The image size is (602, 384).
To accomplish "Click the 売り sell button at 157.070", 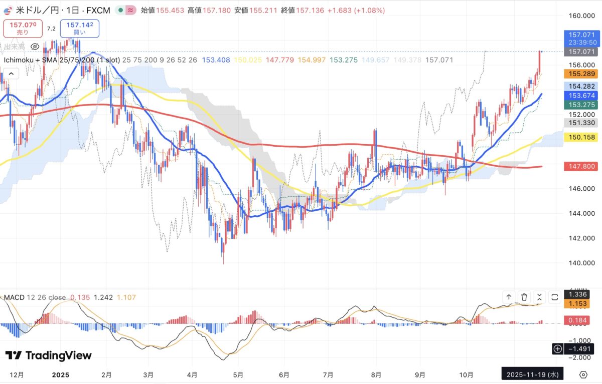I will 23,28.
